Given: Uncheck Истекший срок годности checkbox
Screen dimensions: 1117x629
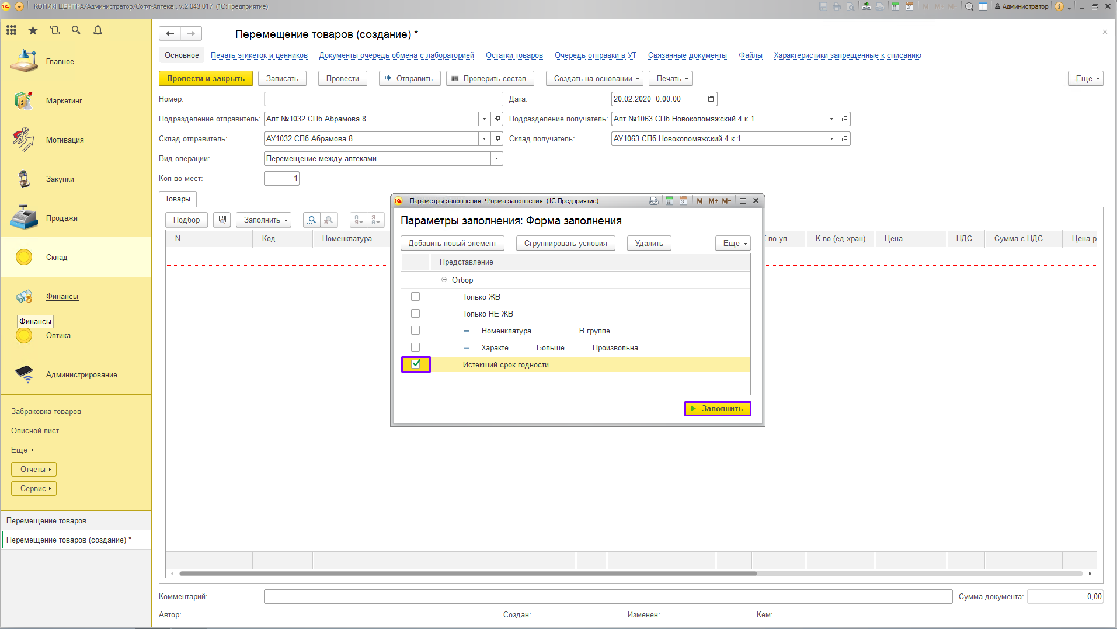Looking at the screenshot, I should 416,364.
